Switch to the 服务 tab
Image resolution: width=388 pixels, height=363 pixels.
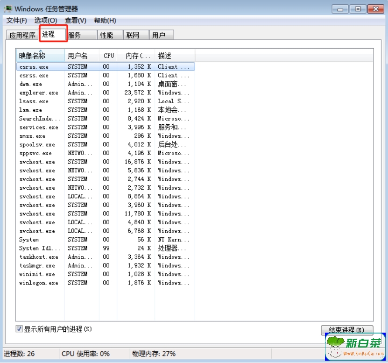82,35
